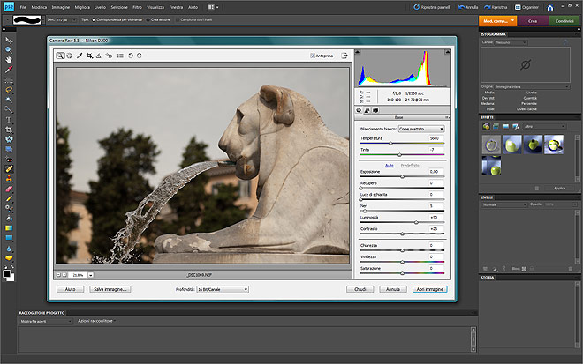
Task: Toggle the Anteprima preview checkbox
Action: [x=313, y=56]
